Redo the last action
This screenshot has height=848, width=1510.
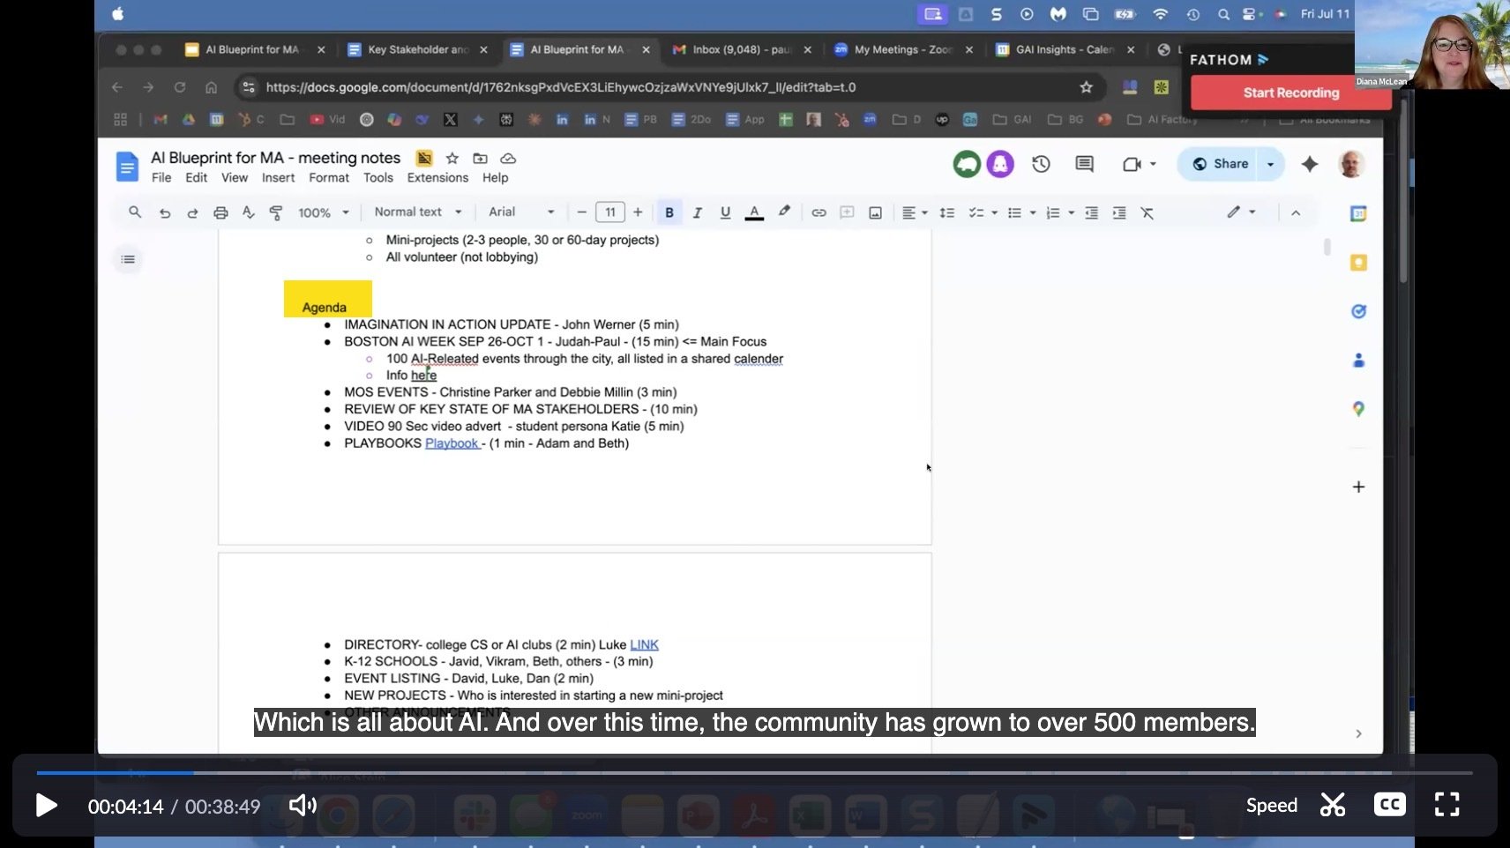(192, 212)
